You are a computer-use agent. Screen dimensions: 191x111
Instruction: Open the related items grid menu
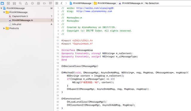[x=57, y=3]
